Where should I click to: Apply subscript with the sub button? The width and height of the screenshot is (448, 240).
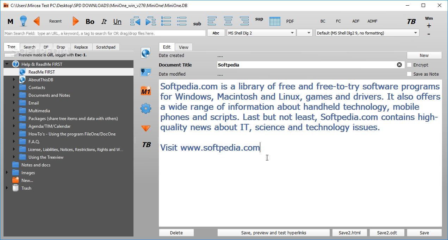click(197, 24)
